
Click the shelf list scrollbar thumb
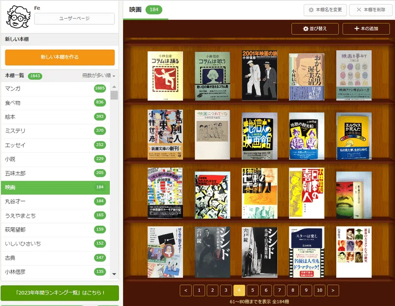[114, 95]
